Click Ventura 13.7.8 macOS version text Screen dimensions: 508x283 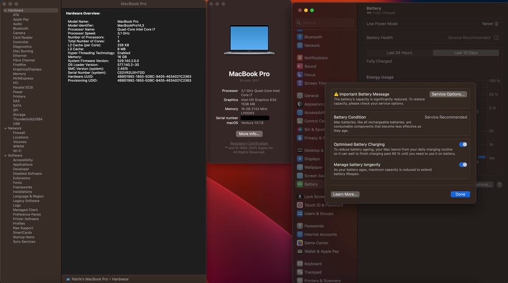coord(252,123)
